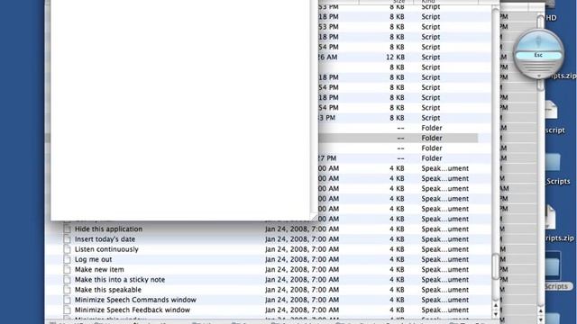Image resolution: width=577 pixels, height=324 pixels.
Task: Select the Hide this application row
Action: pos(269,229)
